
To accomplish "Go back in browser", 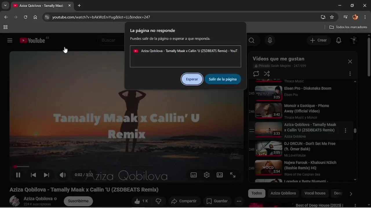I will coord(6,17).
